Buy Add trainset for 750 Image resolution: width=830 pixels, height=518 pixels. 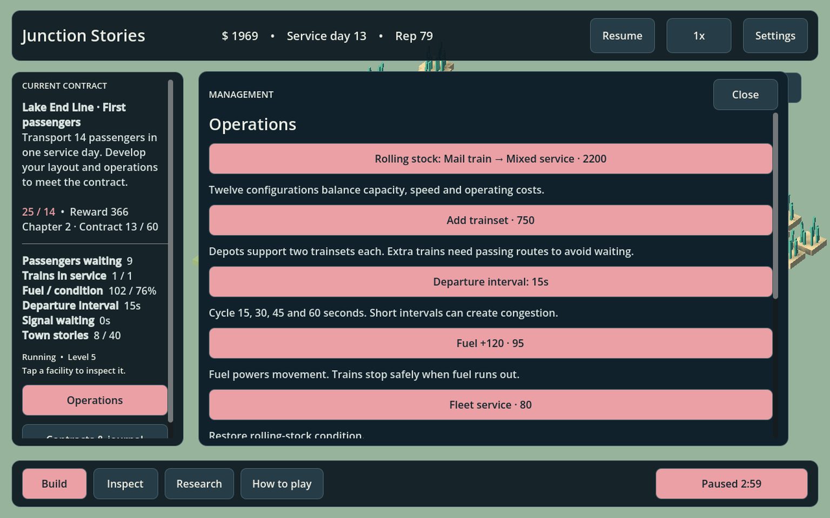(x=490, y=220)
